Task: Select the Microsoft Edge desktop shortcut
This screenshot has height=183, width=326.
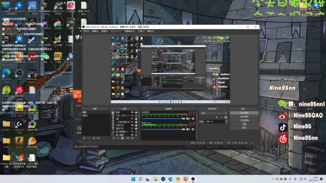Action: pos(6,76)
